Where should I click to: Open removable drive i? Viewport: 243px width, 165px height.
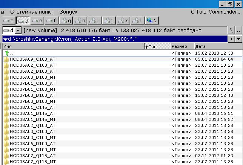(x=95, y=21)
